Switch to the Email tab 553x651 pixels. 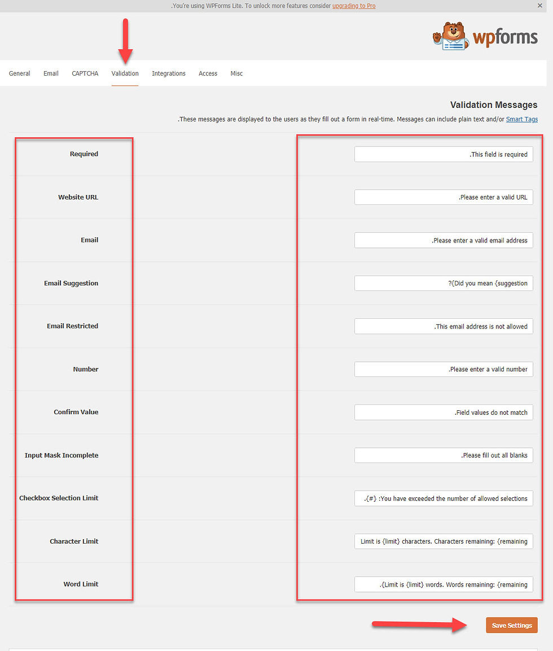pyautogui.click(x=51, y=73)
